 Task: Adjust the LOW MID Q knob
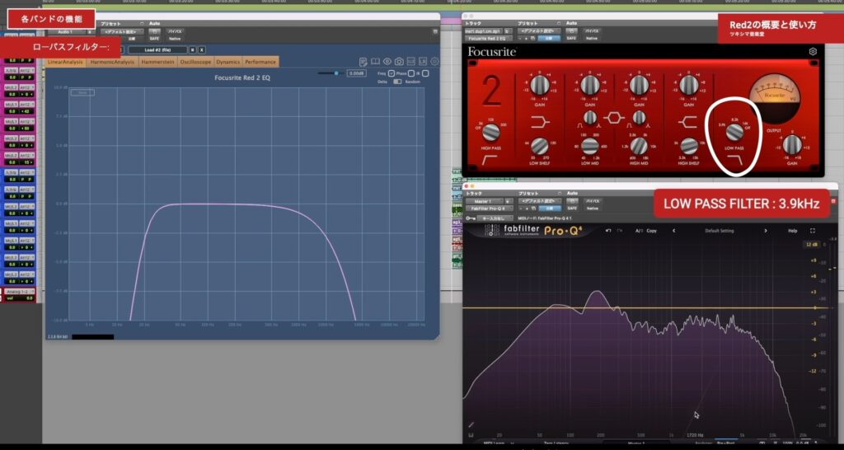point(590,117)
